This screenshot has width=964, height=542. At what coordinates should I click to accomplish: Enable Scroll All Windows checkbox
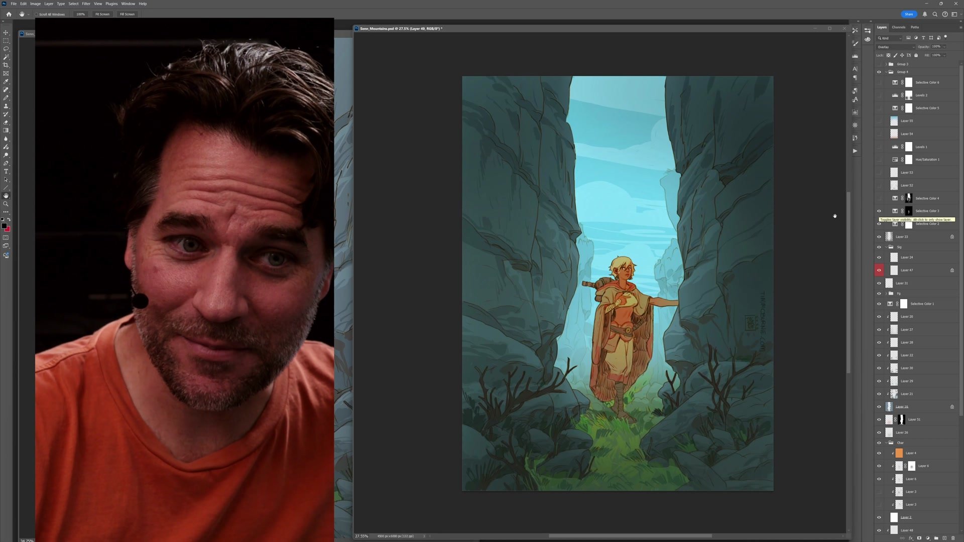[37, 14]
